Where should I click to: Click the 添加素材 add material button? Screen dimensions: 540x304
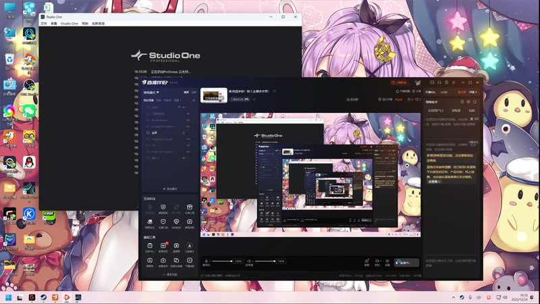click(x=170, y=189)
